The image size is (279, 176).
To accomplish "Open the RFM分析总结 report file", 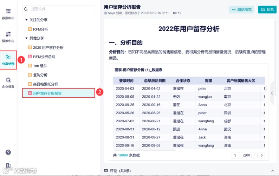I will click(x=44, y=57).
